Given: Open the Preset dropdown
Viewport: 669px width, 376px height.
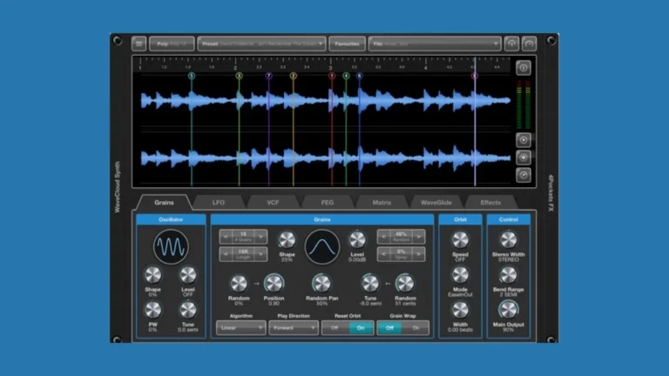Looking at the screenshot, I should (262, 44).
